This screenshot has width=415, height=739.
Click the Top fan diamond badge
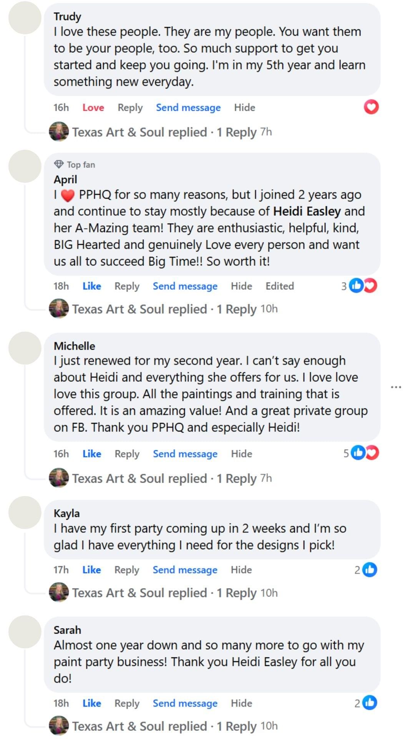tap(59, 164)
